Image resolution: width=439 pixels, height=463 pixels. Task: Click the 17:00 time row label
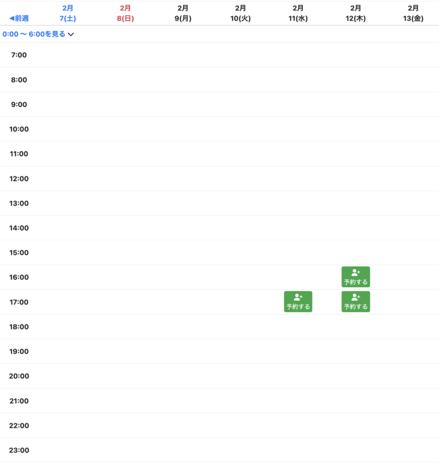19,302
